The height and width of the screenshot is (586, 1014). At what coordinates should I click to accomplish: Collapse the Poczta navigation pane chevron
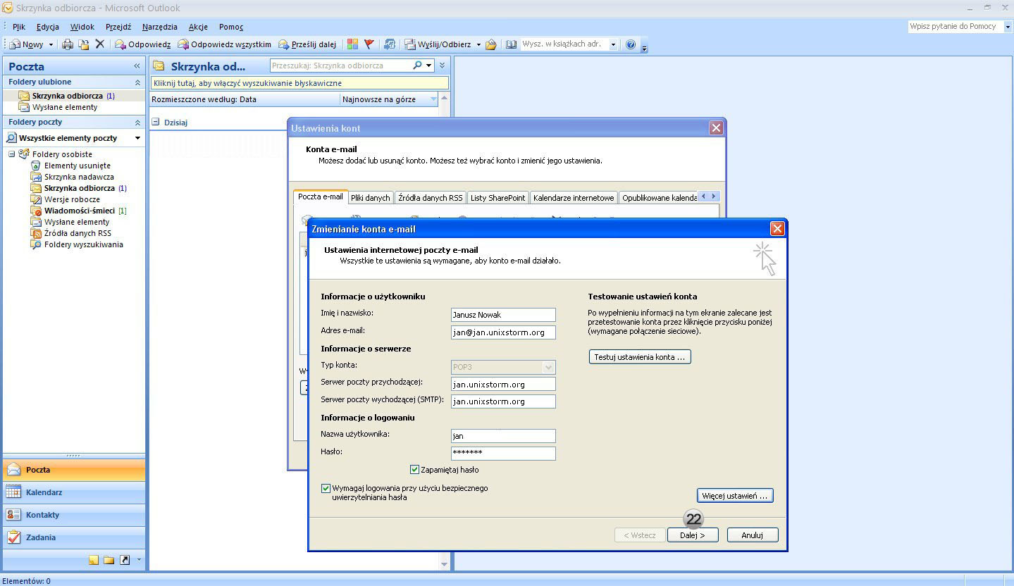click(x=137, y=66)
